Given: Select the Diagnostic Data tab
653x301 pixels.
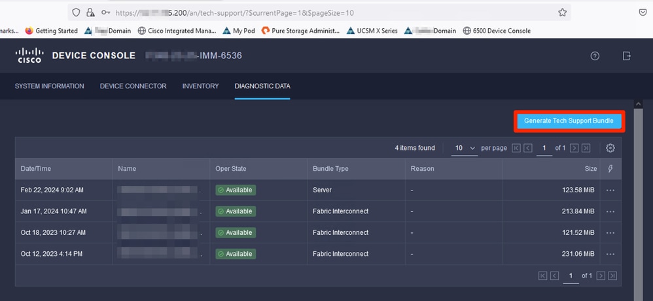Looking at the screenshot, I should click(x=262, y=86).
